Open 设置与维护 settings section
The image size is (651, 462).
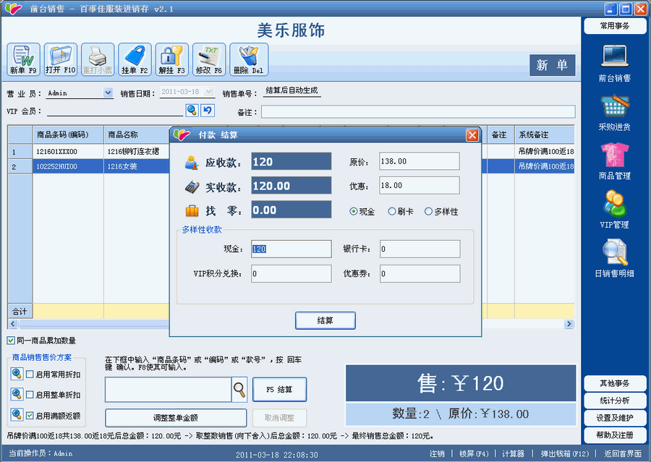coord(614,417)
